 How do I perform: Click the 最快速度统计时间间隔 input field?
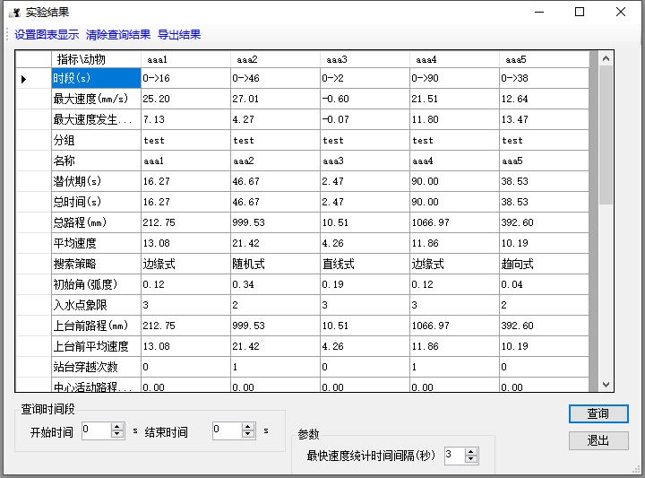[x=454, y=456]
